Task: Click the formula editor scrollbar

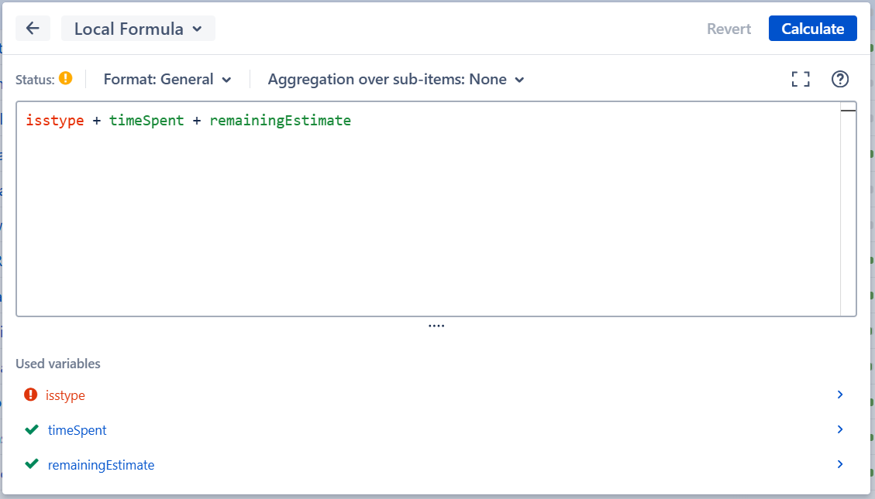Action: (849, 112)
